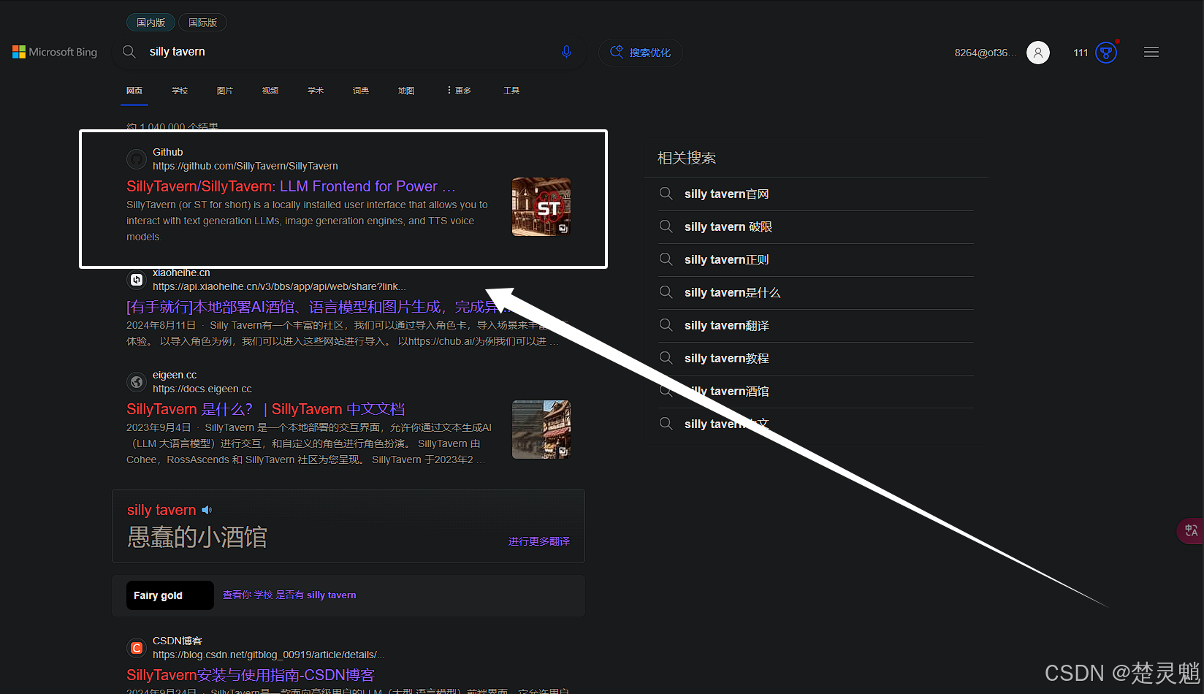Open the SillyTavern ST logo thumbnail

[541, 207]
